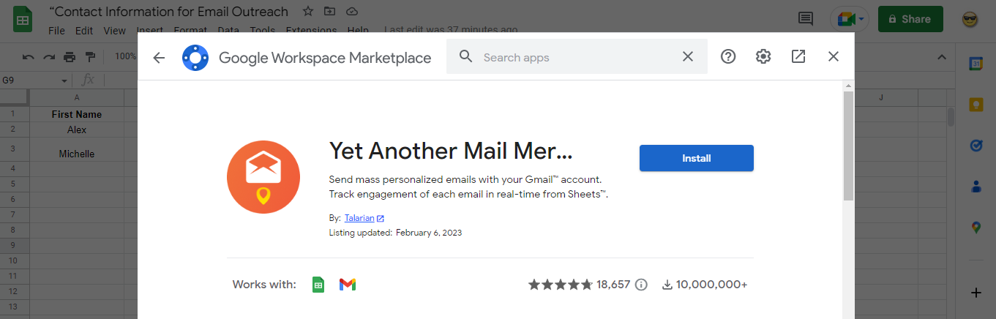Open Google Calendar side panel icon
This screenshot has height=319, width=996.
[976, 64]
